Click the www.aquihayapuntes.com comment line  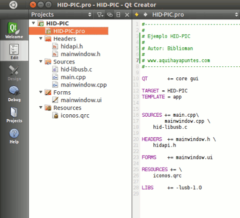(176, 60)
